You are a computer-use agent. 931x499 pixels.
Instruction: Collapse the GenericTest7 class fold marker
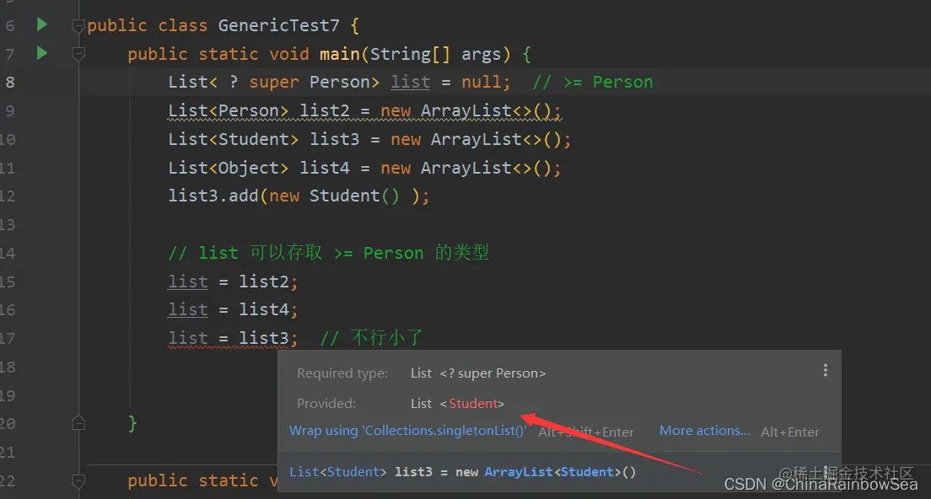click(78, 26)
